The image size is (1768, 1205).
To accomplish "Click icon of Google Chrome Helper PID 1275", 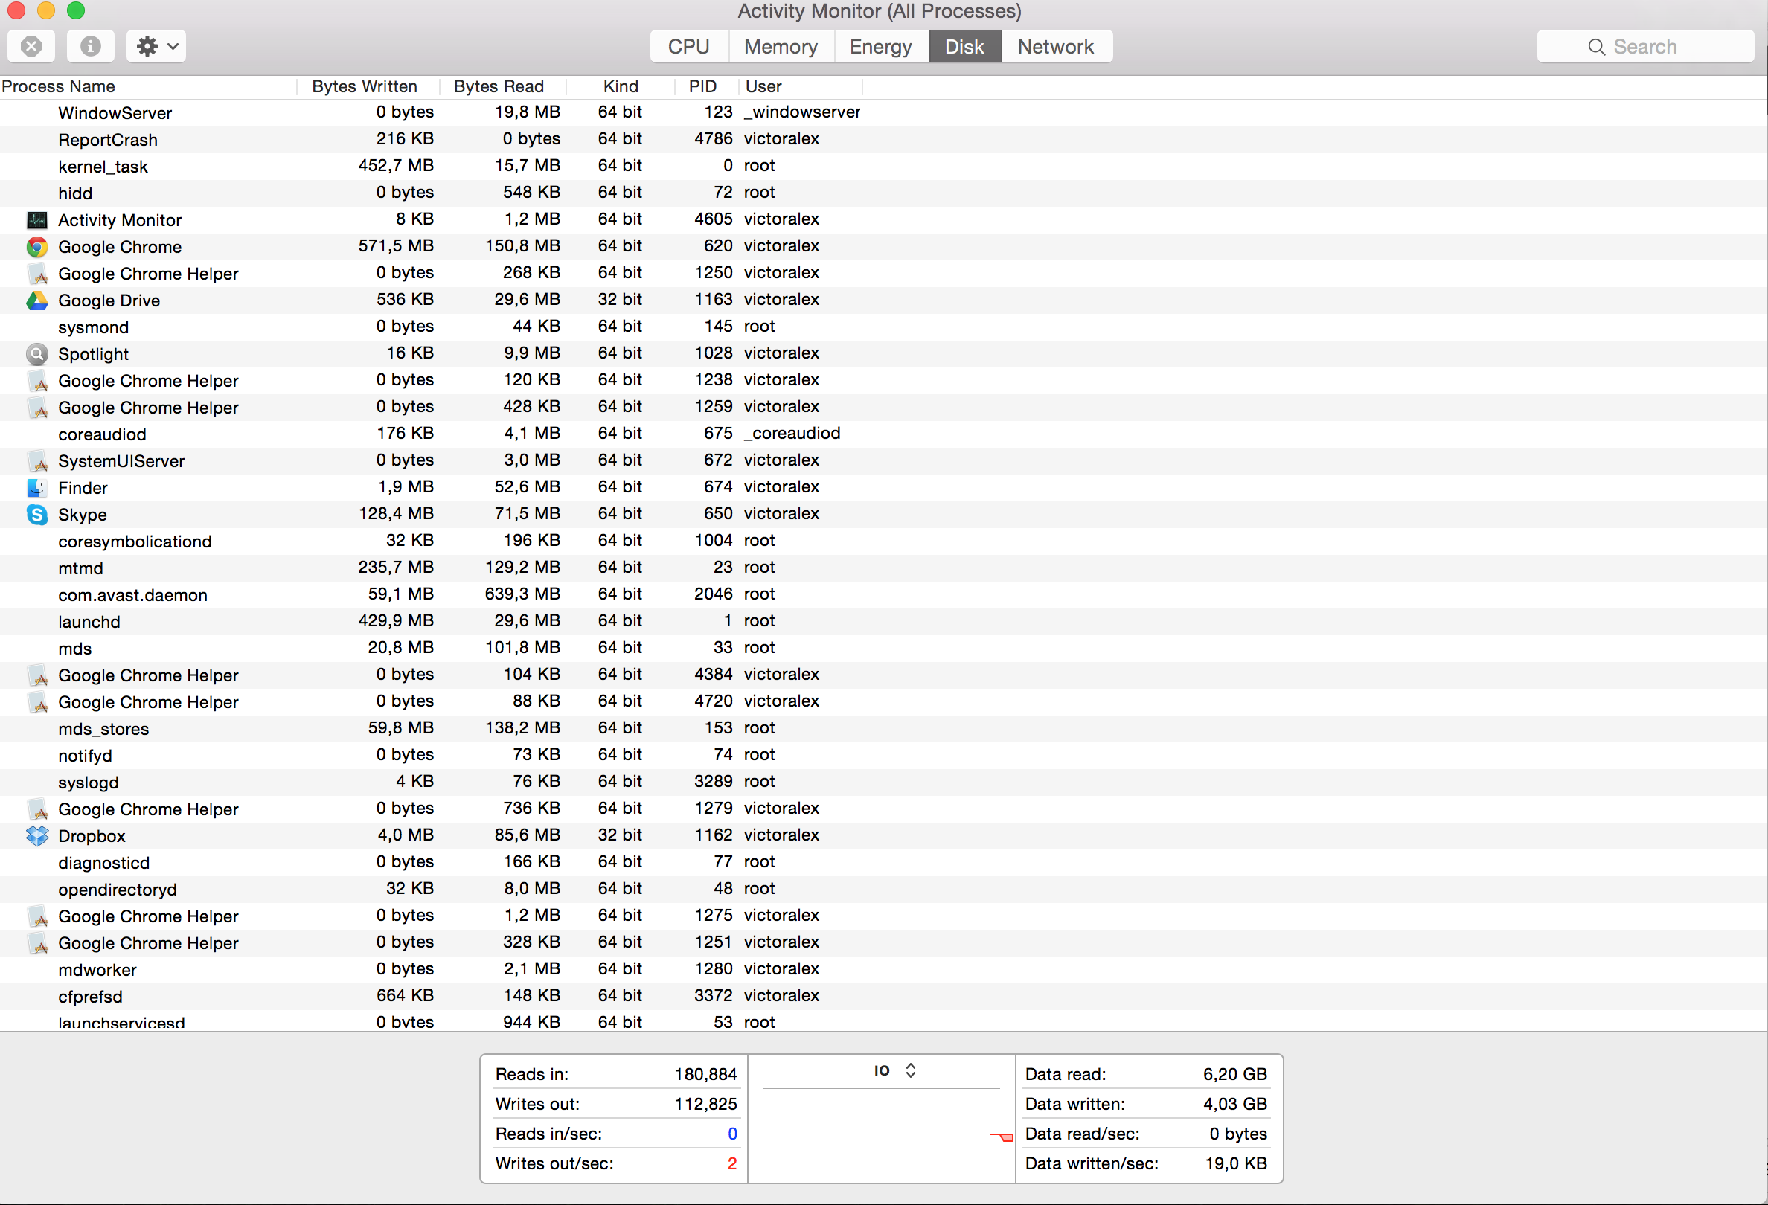I will click(x=37, y=917).
